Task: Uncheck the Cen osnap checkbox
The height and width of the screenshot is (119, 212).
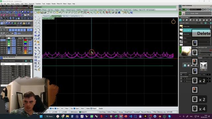Action: (55, 108)
